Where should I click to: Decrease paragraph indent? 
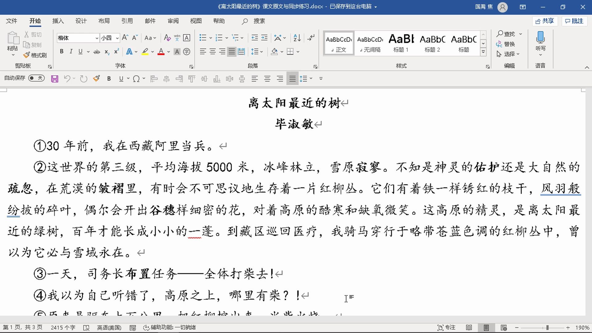(x=254, y=38)
